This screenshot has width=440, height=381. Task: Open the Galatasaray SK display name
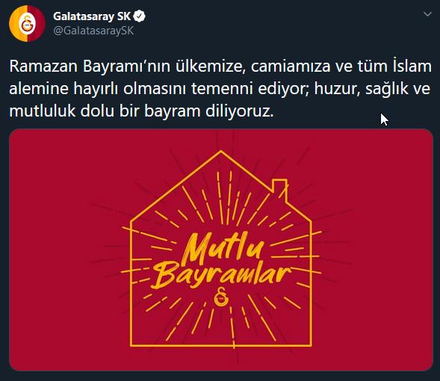(x=92, y=16)
